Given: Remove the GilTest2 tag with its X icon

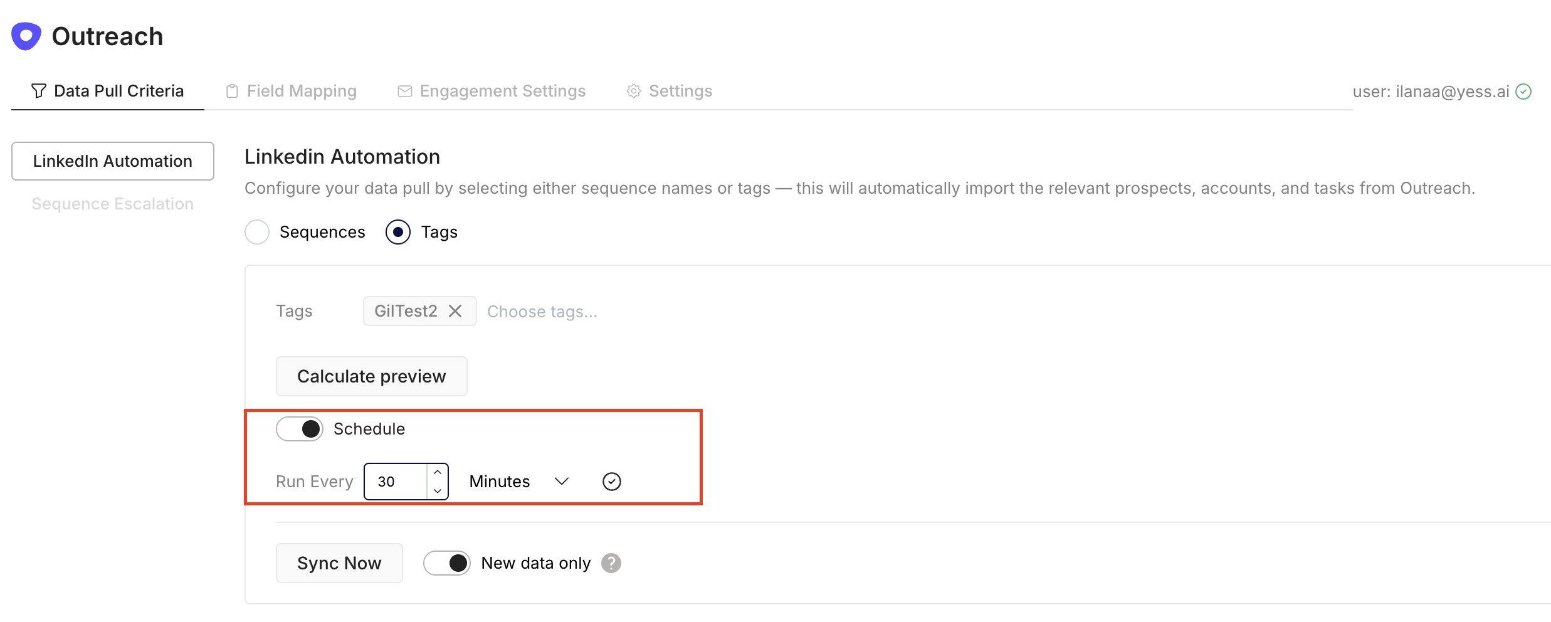Looking at the screenshot, I should tap(455, 311).
